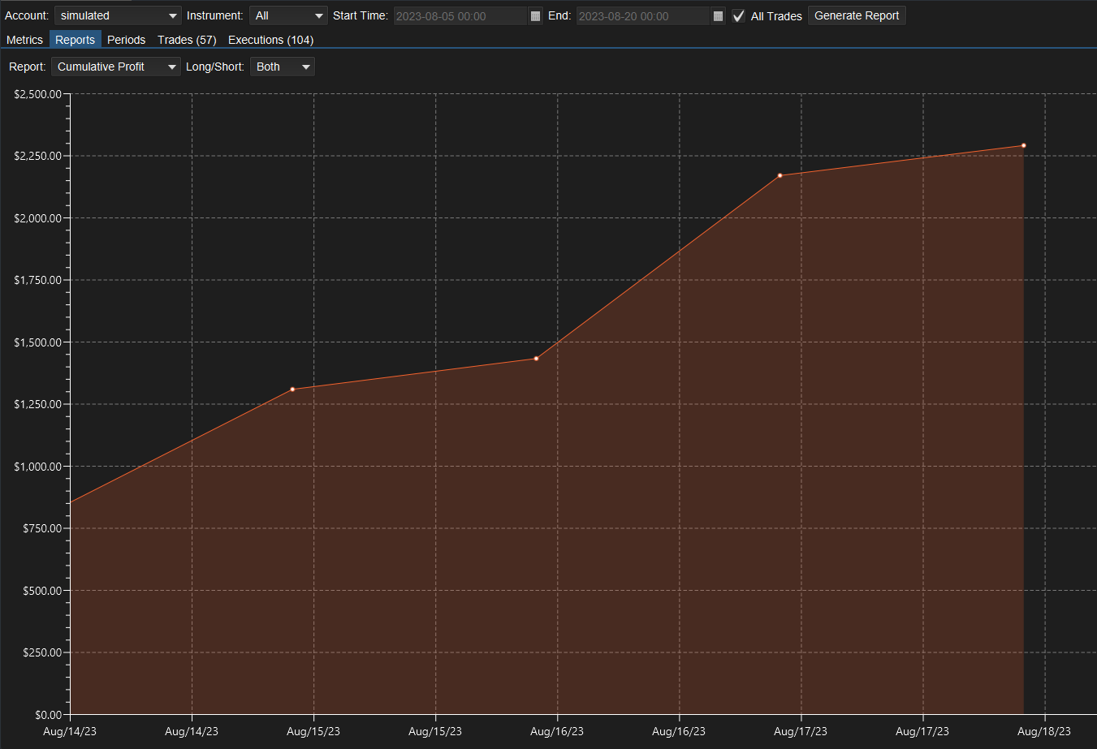The image size is (1097, 749).
Task: Open the Long/Short Both dropdown
Action: tap(282, 67)
